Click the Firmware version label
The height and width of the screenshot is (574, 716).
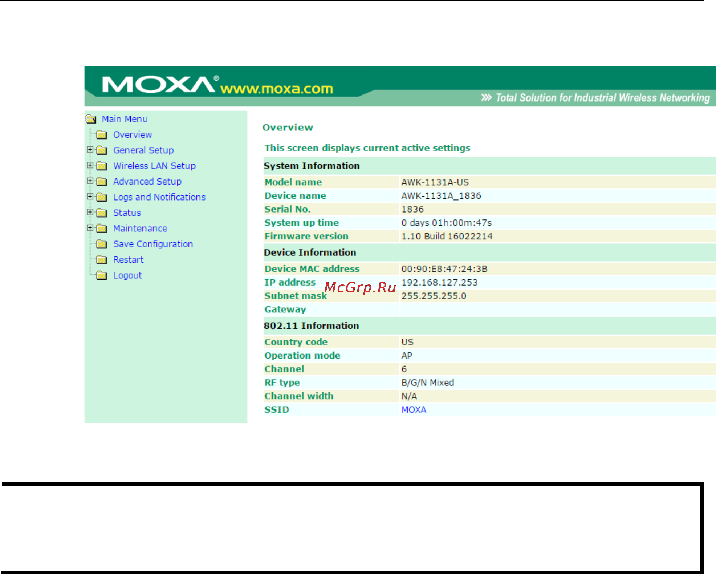coord(306,236)
